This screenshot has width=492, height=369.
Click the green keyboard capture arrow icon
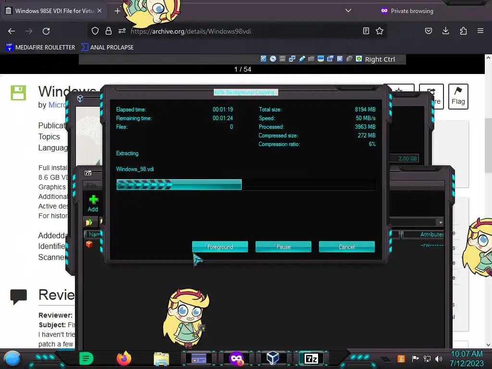[x=359, y=59]
